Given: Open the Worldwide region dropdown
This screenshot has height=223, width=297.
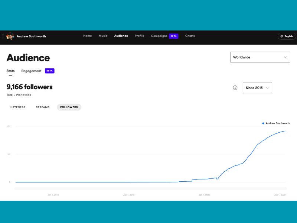Looking at the screenshot, I should (260, 57).
